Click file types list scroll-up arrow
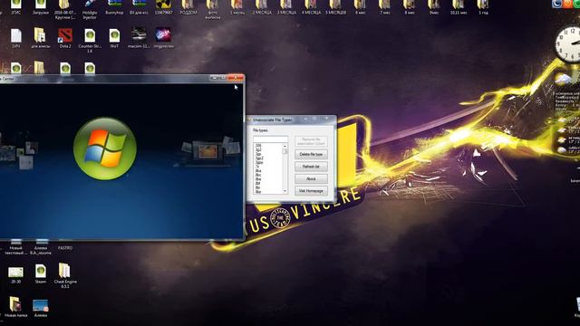 click(285, 147)
